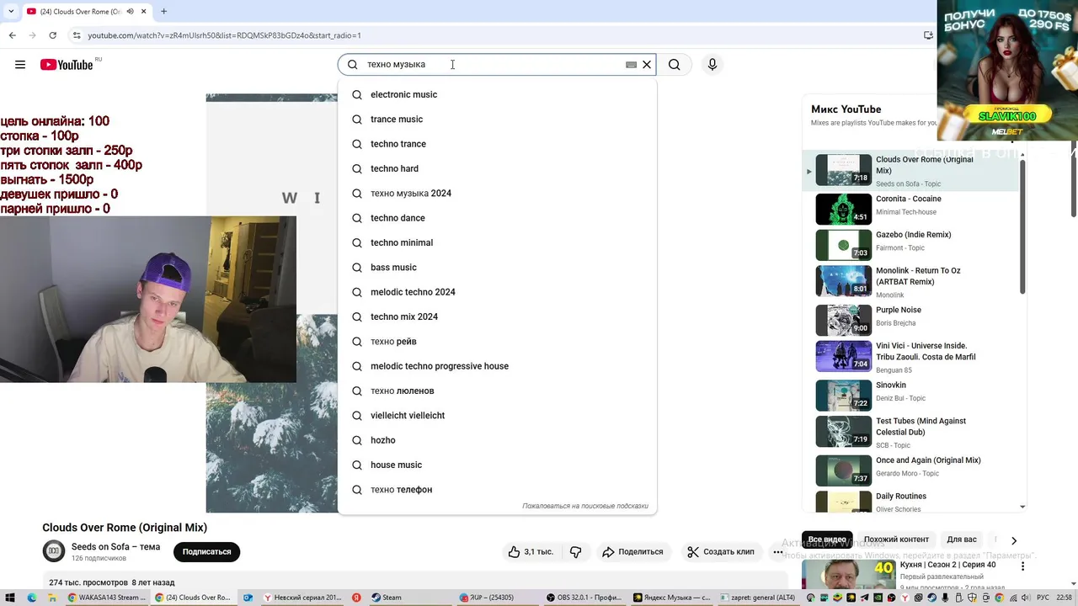1078x606 pixels.
Task: Open options for the 'Кухня' video (three dots)
Action: (1023, 566)
